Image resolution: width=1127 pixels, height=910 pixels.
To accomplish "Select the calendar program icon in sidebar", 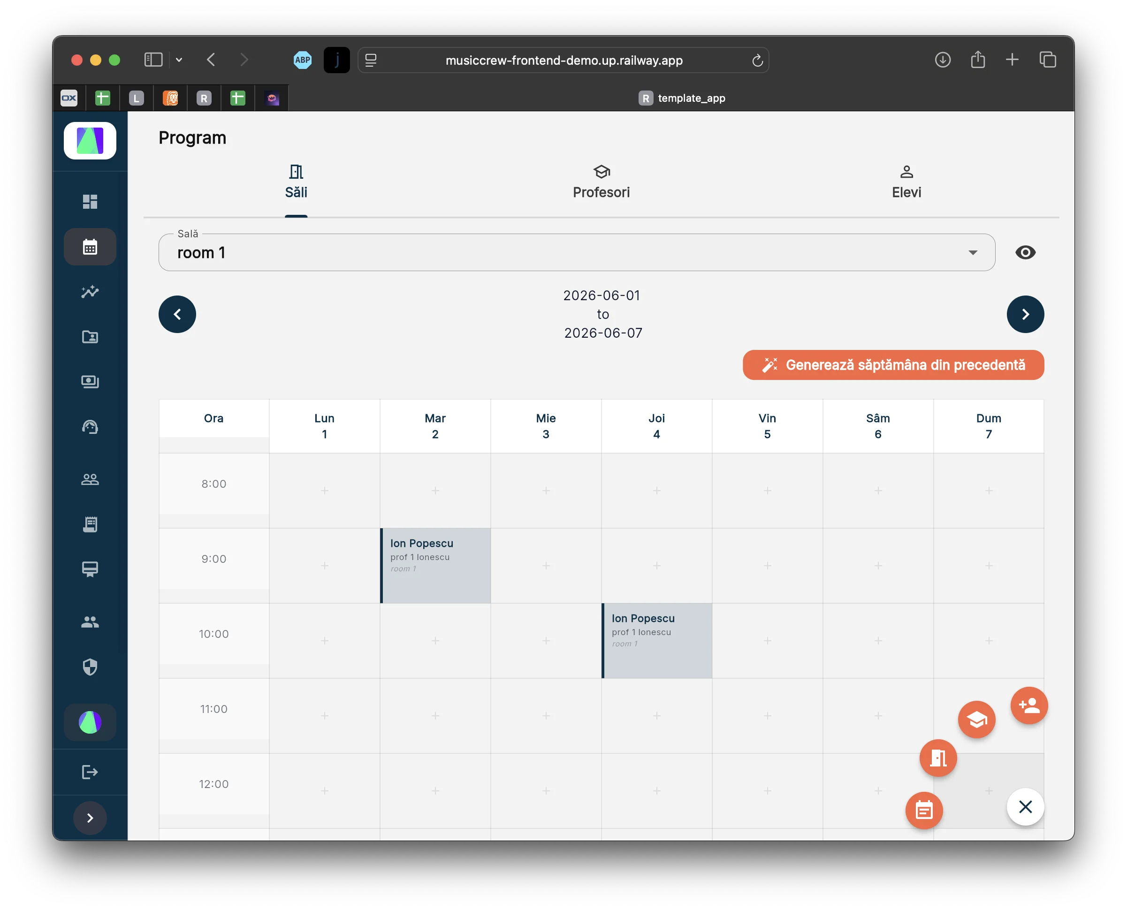I will click(x=90, y=246).
